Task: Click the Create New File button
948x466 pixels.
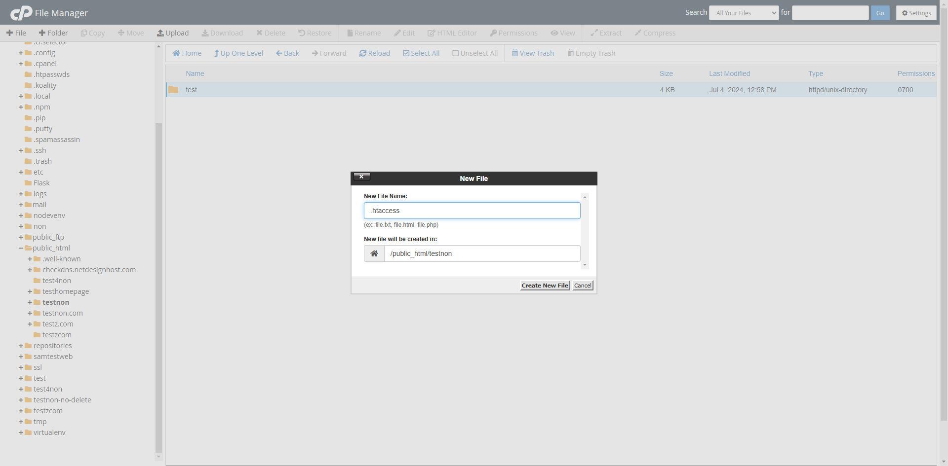Action: [x=545, y=286]
